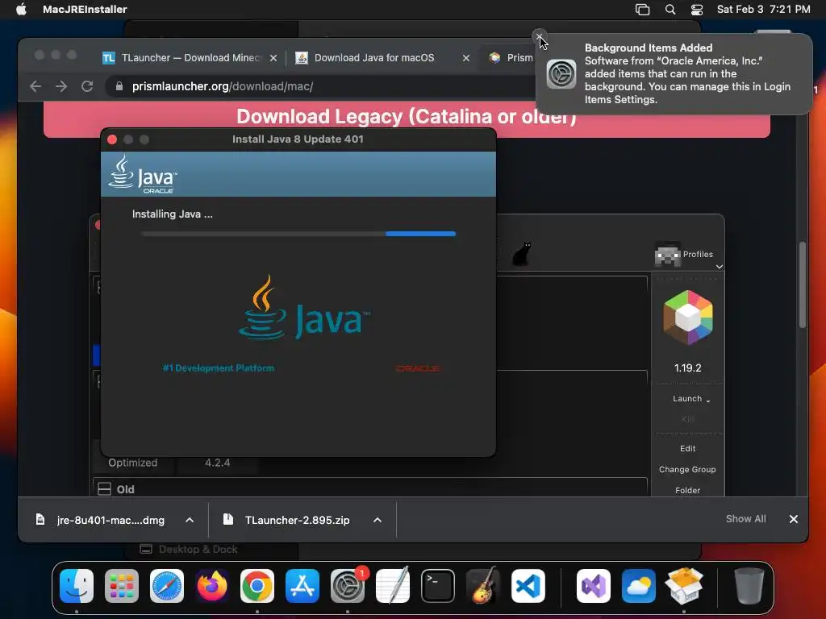Open TextEdit from the dock
Screen dimensions: 826x619
[393, 586]
